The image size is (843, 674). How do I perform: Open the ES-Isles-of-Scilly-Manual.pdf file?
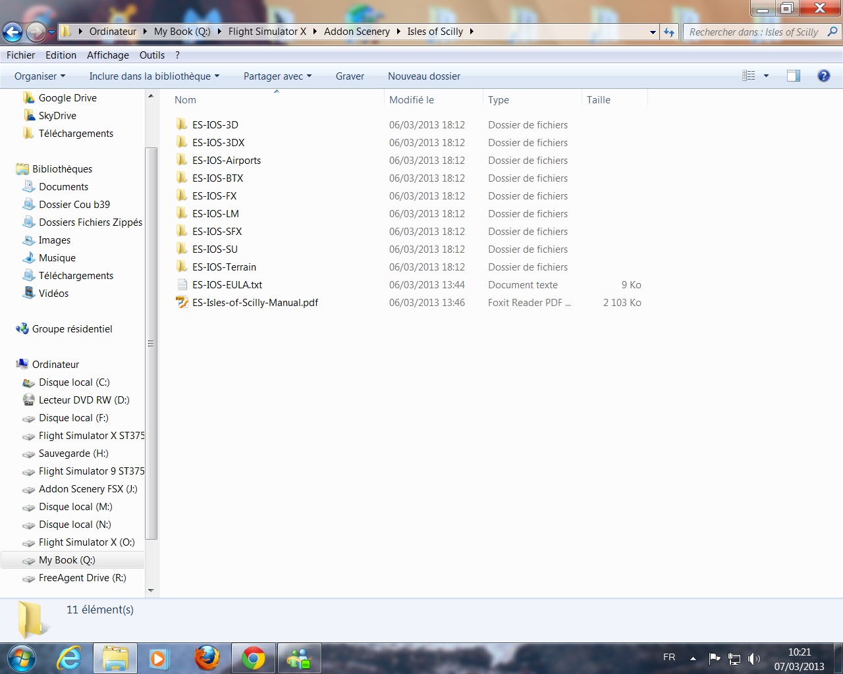click(255, 303)
